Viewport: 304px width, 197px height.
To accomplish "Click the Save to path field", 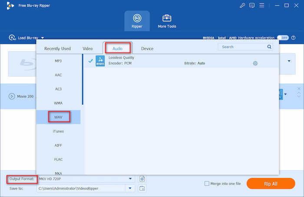I will click(81, 188).
